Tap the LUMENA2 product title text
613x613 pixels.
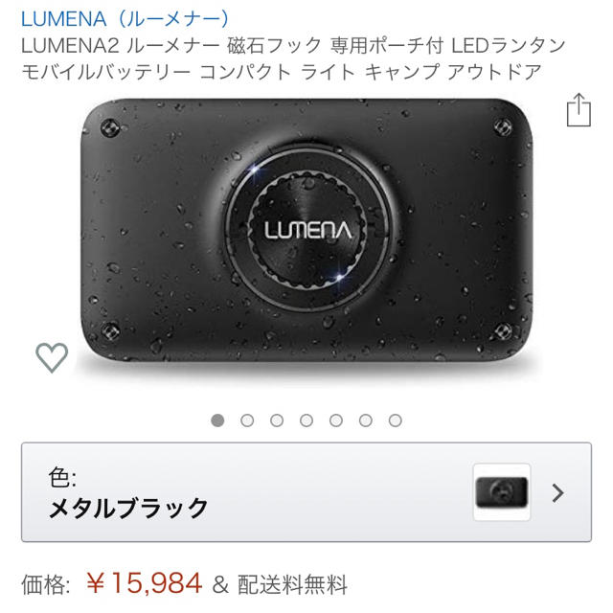point(294,58)
